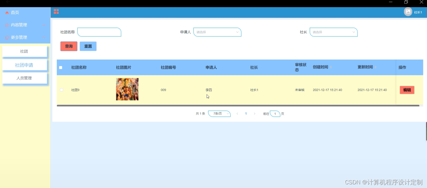Click horizontal scrollbar under table
The height and width of the screenshot is (188, 427).
(x=238, y=105)
